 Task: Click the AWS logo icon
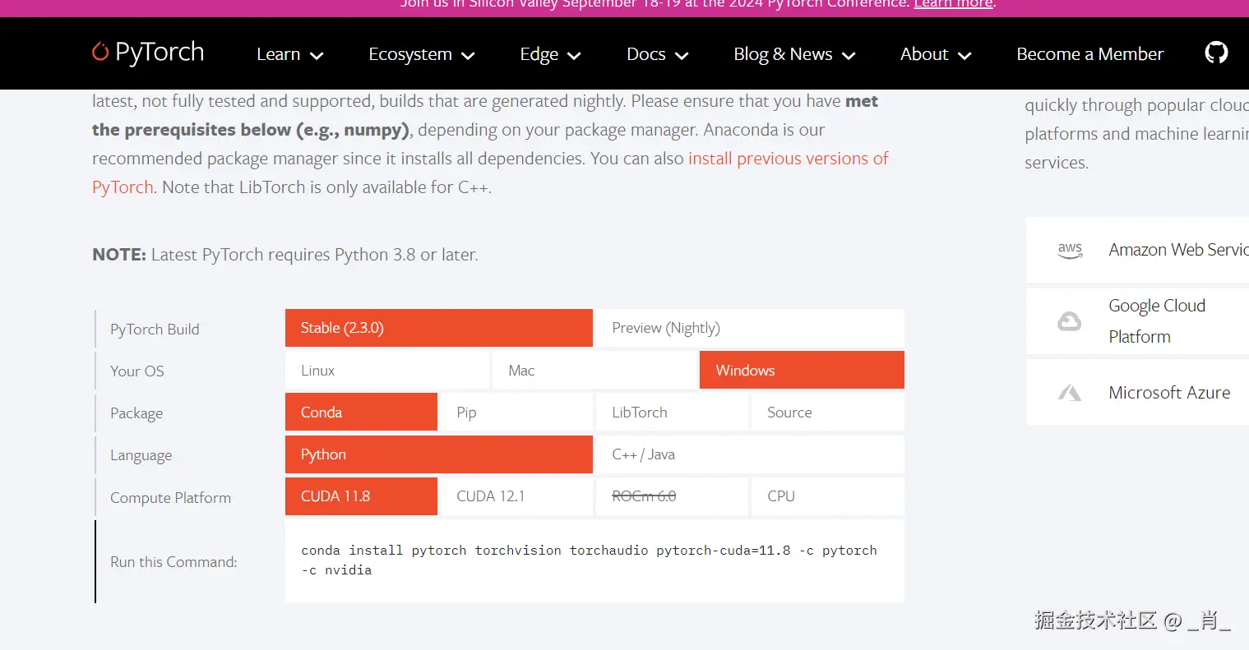point(1070,250)
